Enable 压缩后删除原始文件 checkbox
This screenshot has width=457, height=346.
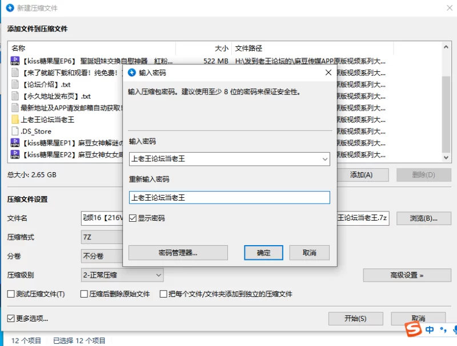84,294
